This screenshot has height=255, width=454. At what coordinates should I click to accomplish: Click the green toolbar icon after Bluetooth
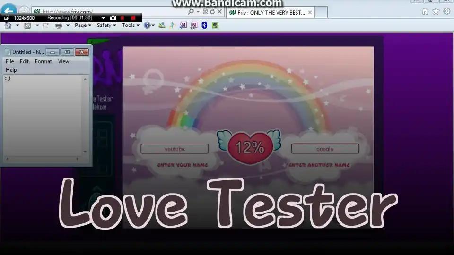[215, 25]
